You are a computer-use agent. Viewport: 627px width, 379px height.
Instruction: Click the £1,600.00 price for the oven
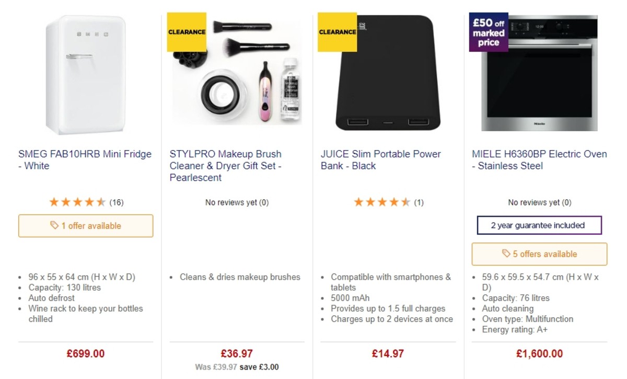click(539, 353)
